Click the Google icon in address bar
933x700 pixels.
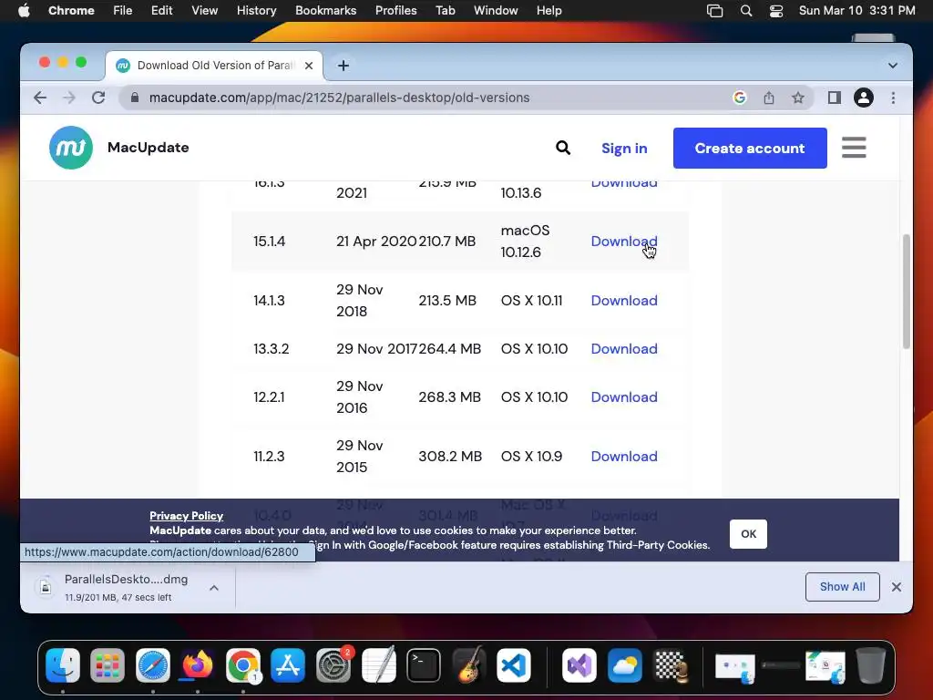click(740, 98)
